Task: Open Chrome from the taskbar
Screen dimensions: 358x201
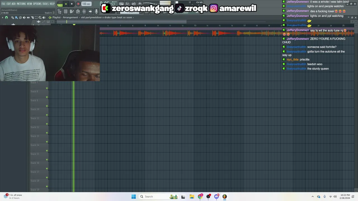Action: pos(200,197)
